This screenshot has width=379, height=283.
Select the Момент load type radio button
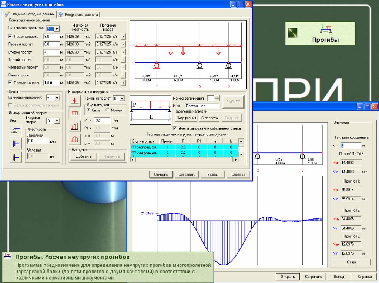click(x=108, y=110)
